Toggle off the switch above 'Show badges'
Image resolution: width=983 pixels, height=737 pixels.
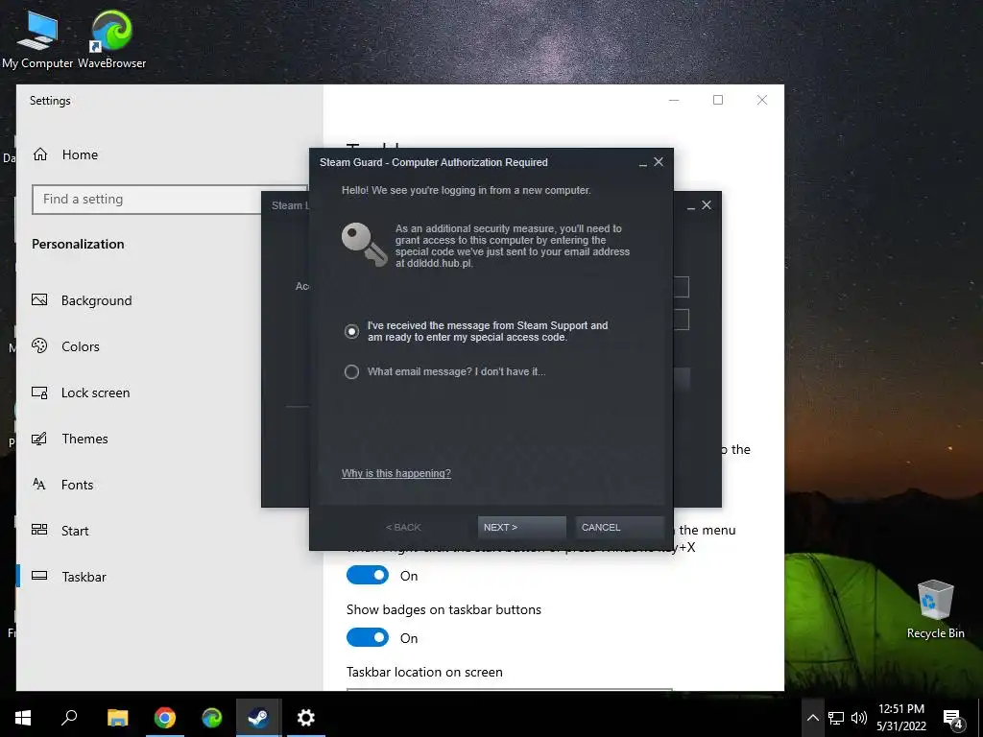pos(368,576)
